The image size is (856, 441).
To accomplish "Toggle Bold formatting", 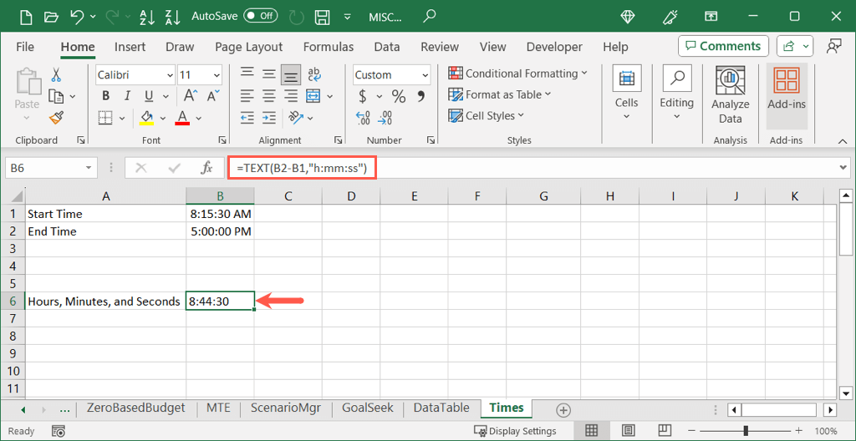I will tap(106, 97).
